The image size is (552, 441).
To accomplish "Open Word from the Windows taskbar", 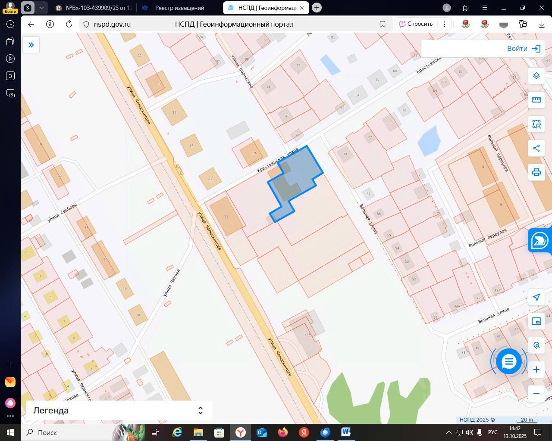I will pos(346,432).
